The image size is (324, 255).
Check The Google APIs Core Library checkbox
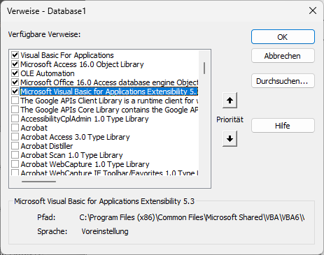[x=15, y=110]
